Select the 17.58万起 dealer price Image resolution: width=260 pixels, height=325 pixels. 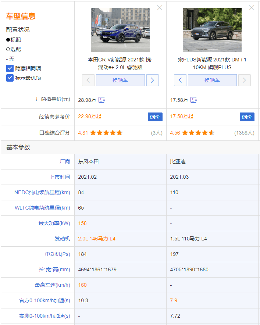(x=182, y=116)
